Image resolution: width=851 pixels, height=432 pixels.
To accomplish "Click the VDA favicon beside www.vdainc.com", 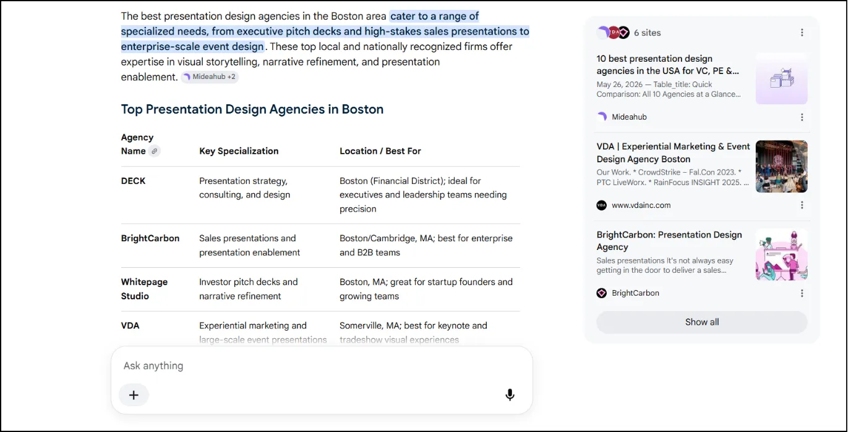I will pyautogui.click(x=602, y=206).
